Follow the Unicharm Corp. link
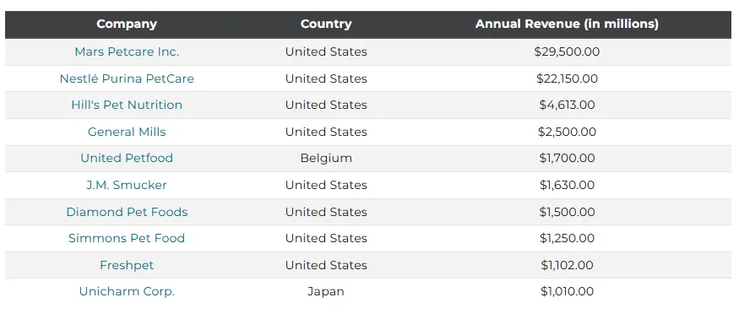 127,291
